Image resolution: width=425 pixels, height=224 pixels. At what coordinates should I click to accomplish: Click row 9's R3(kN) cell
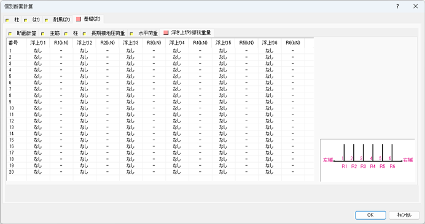tap(154, 102)
